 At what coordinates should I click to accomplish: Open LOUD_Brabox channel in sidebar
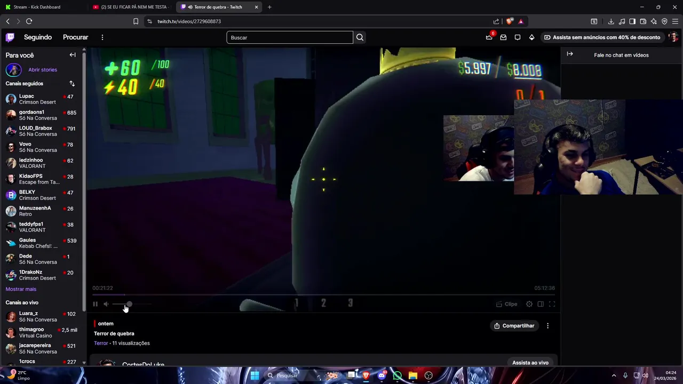(42, 131)
